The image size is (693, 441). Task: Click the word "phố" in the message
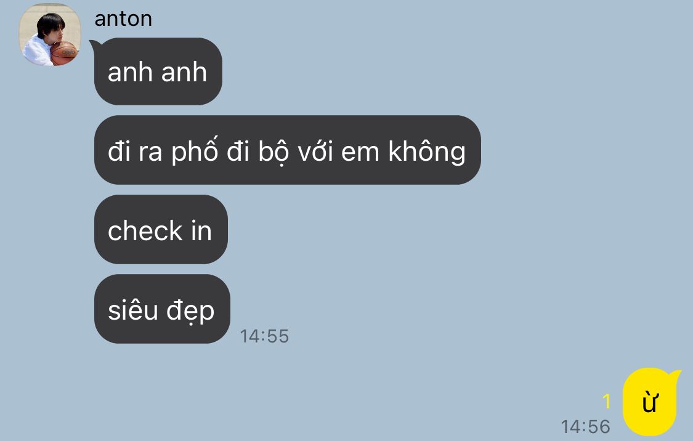[x=195, y=151]
